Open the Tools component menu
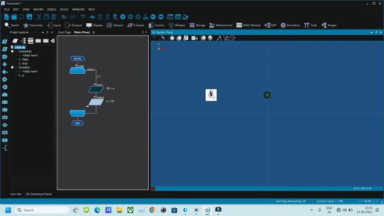Viewport: 384px width, 216px height. pos(311,25)
